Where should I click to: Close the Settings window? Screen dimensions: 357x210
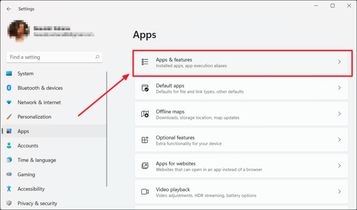pyautogui.click(x=349, y=6)
